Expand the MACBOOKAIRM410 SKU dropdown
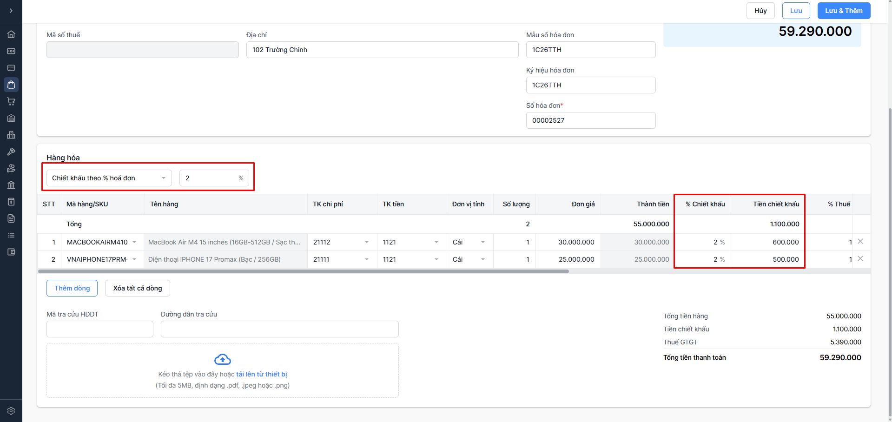This screenshot has height=422, width=892. 134,242
